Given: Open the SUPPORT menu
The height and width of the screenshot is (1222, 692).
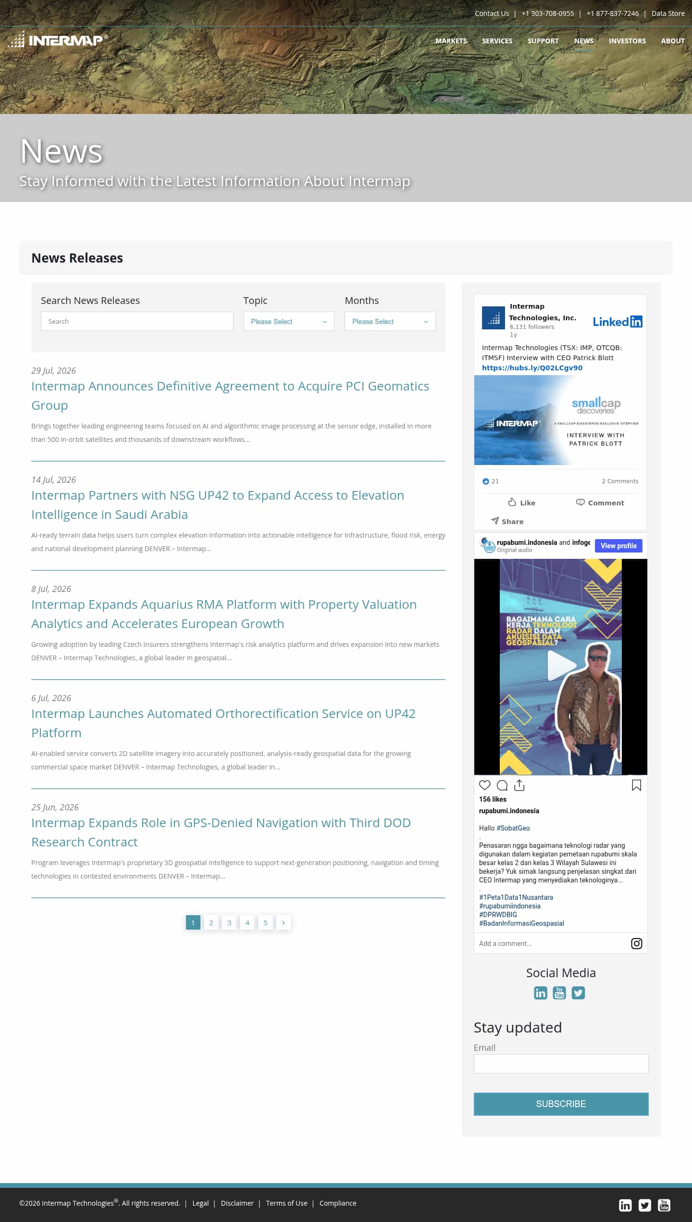Looking at the screenshot, I should pyautogui.click(x=543, y=41).
